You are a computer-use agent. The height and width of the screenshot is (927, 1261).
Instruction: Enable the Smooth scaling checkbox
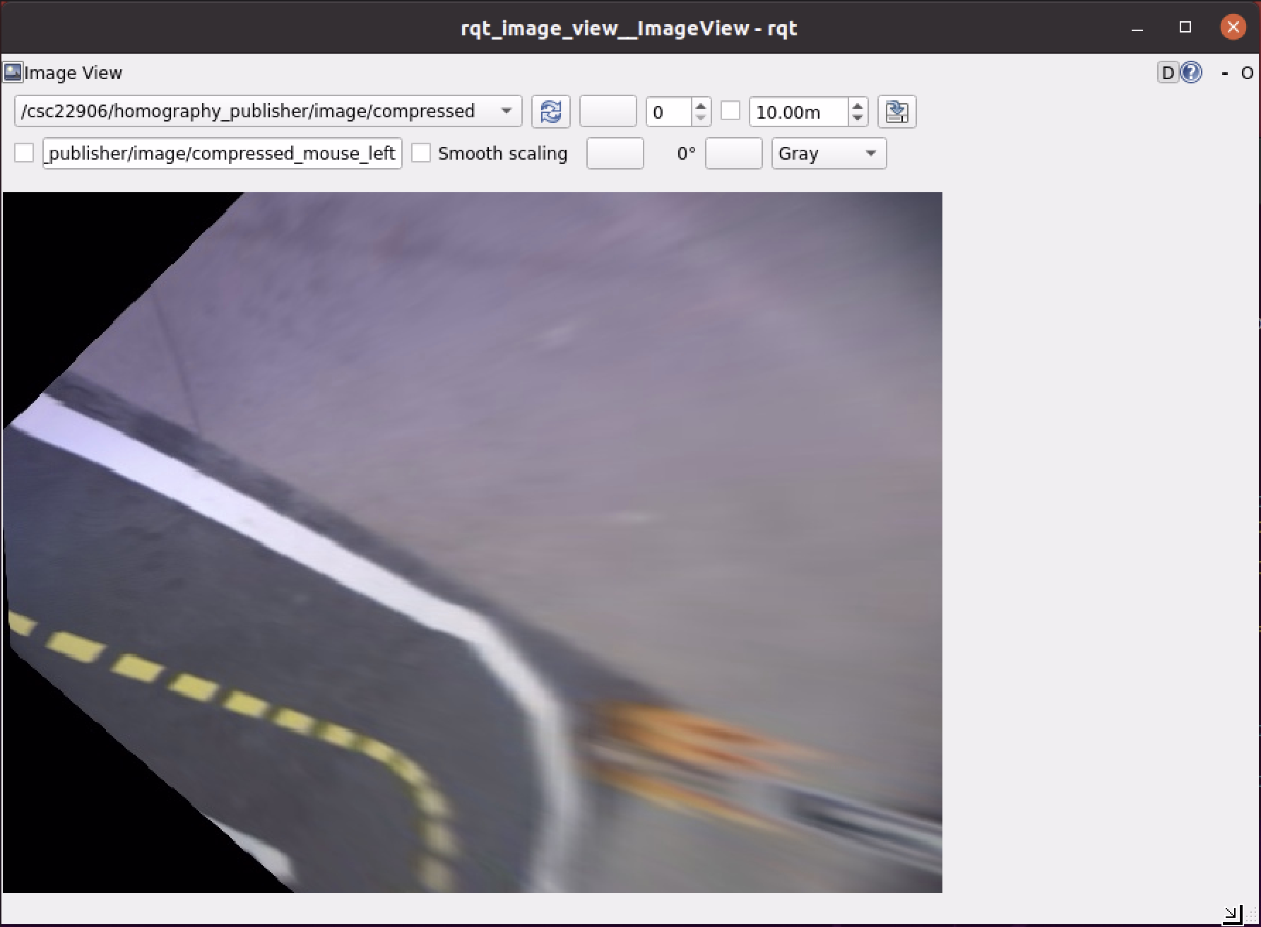421,153
